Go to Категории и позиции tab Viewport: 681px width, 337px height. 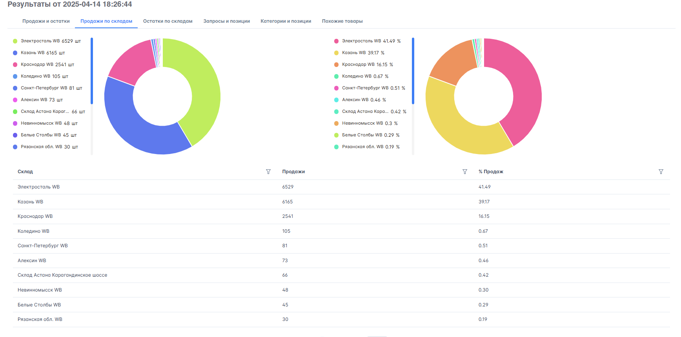pos(286,21)
